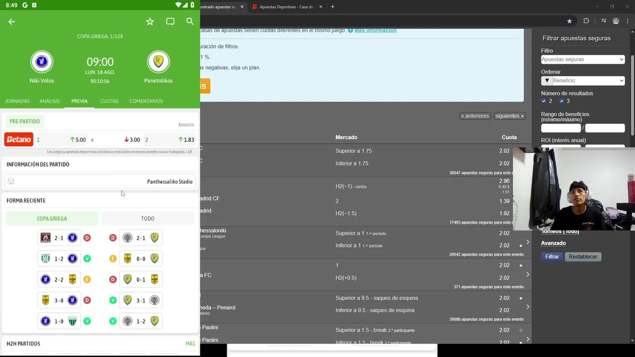
Task: Select the Betano away win odds 1.83
Action: tap(170, 140)
